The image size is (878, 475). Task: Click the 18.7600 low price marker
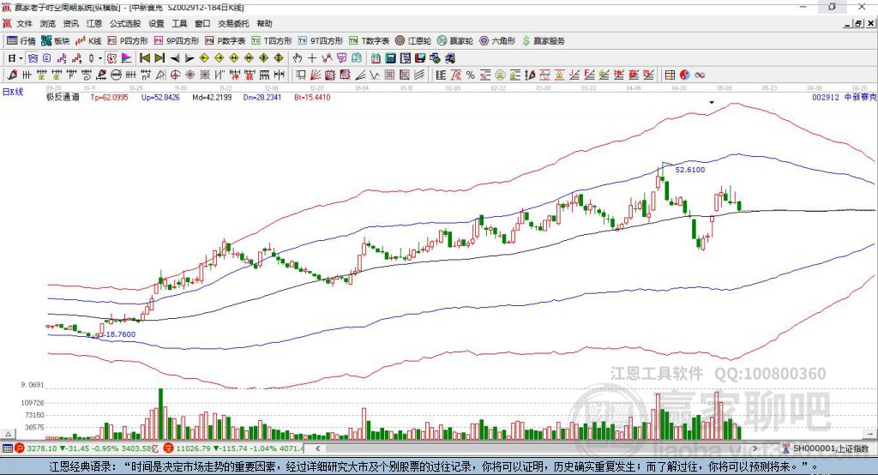(x=120, y=334)
